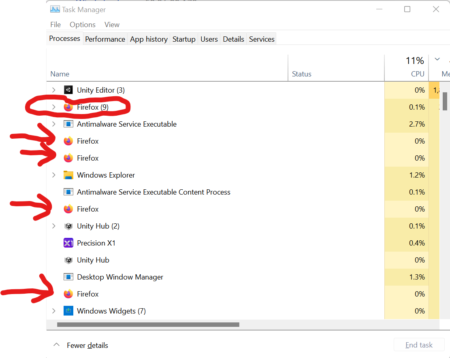Switch to the App history tab
The height and width of the screenshot is (358, 450).
(149, 39)
